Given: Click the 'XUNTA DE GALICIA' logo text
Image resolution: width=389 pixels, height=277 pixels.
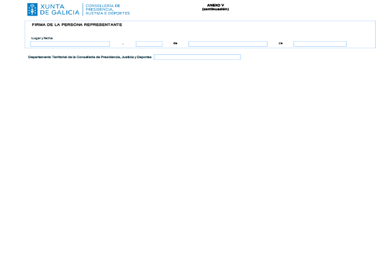Looking at the screenshot, I should tap(59, 9).
